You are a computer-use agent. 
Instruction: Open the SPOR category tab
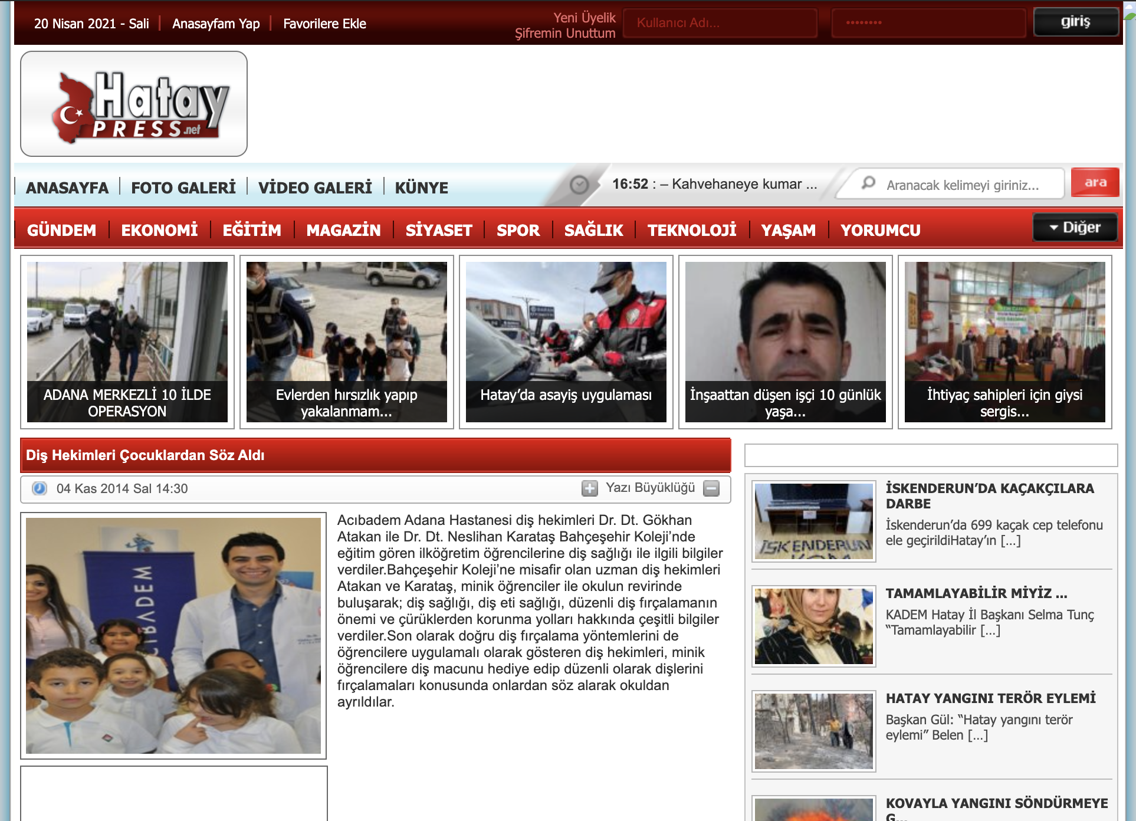point(518,230)
